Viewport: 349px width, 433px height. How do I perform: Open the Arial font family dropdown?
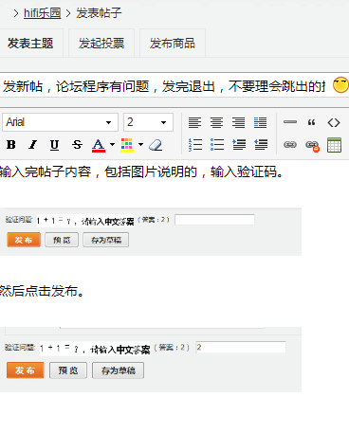tap(60, 122)
